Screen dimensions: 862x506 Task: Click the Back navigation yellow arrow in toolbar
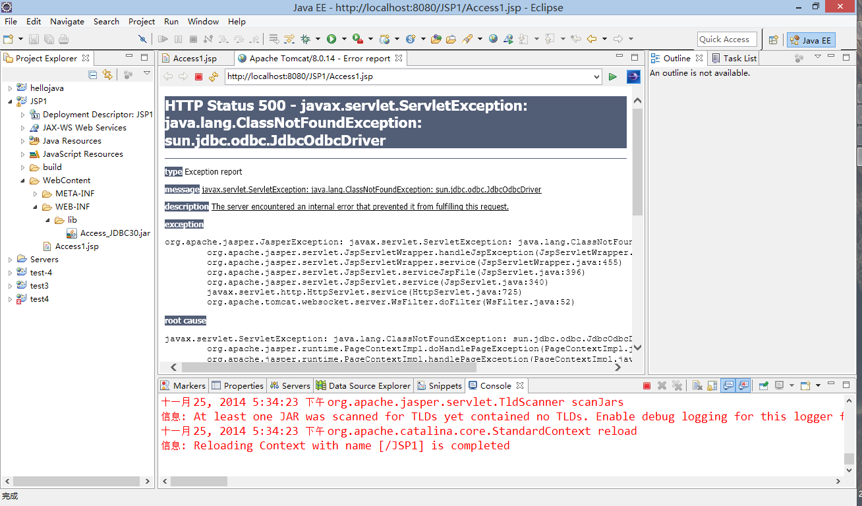point(591,39)
